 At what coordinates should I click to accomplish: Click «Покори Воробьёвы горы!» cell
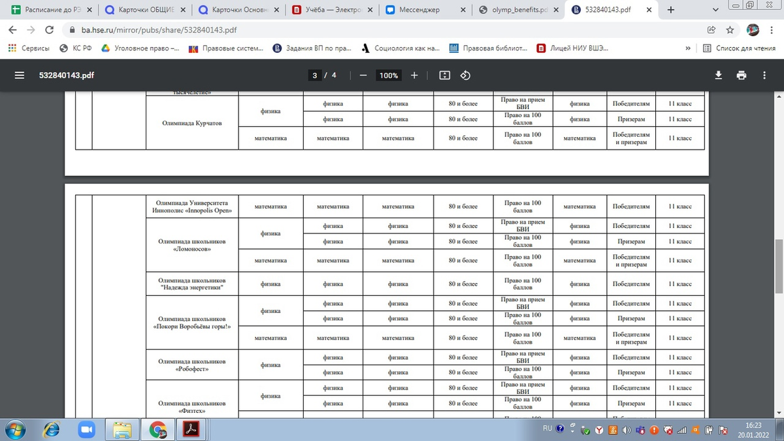192,322
